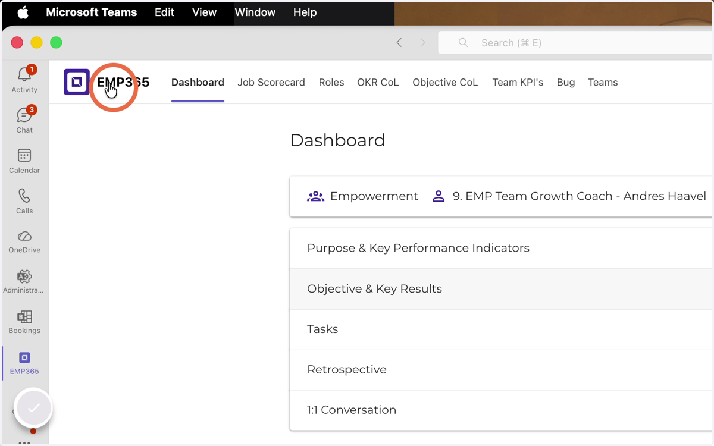Image resolution: width=714 pixels, height=446 pixels.
Task: Click the EMP365 purple logo icon
Action: 77,82
